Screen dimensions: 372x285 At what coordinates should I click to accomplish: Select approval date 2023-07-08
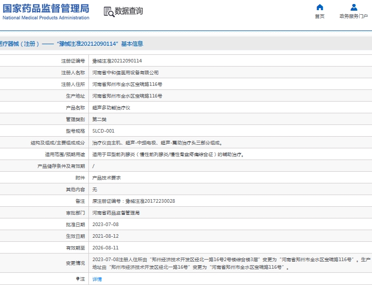[105, 225]
